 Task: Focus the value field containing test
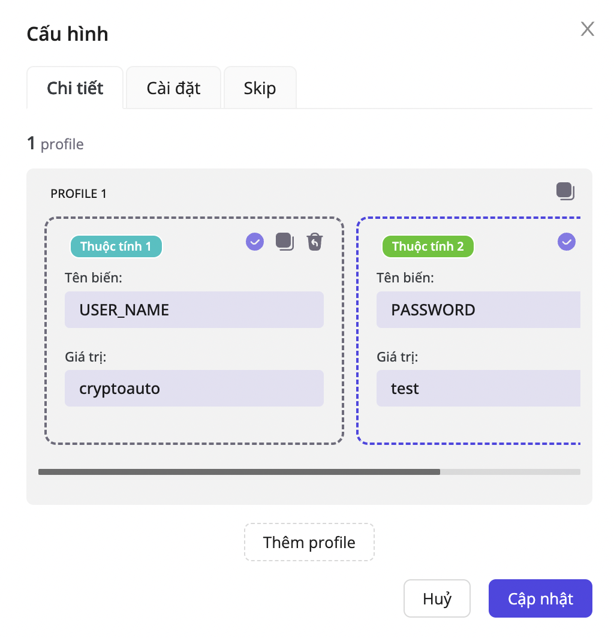point(478,389)
